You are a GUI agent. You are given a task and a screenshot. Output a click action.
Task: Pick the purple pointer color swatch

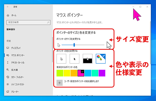pos(102,73)
